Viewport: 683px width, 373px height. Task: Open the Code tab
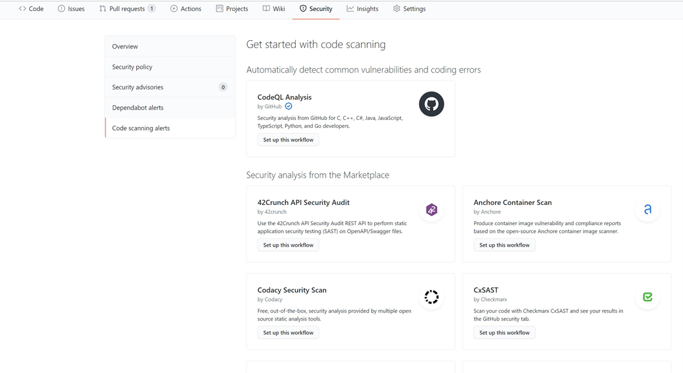click(x=31, y=9)
